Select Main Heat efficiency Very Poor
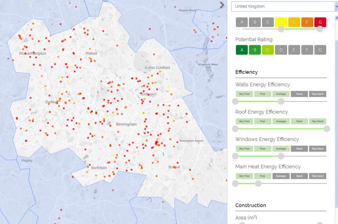The image size is (338, 224). pos(244,176)
